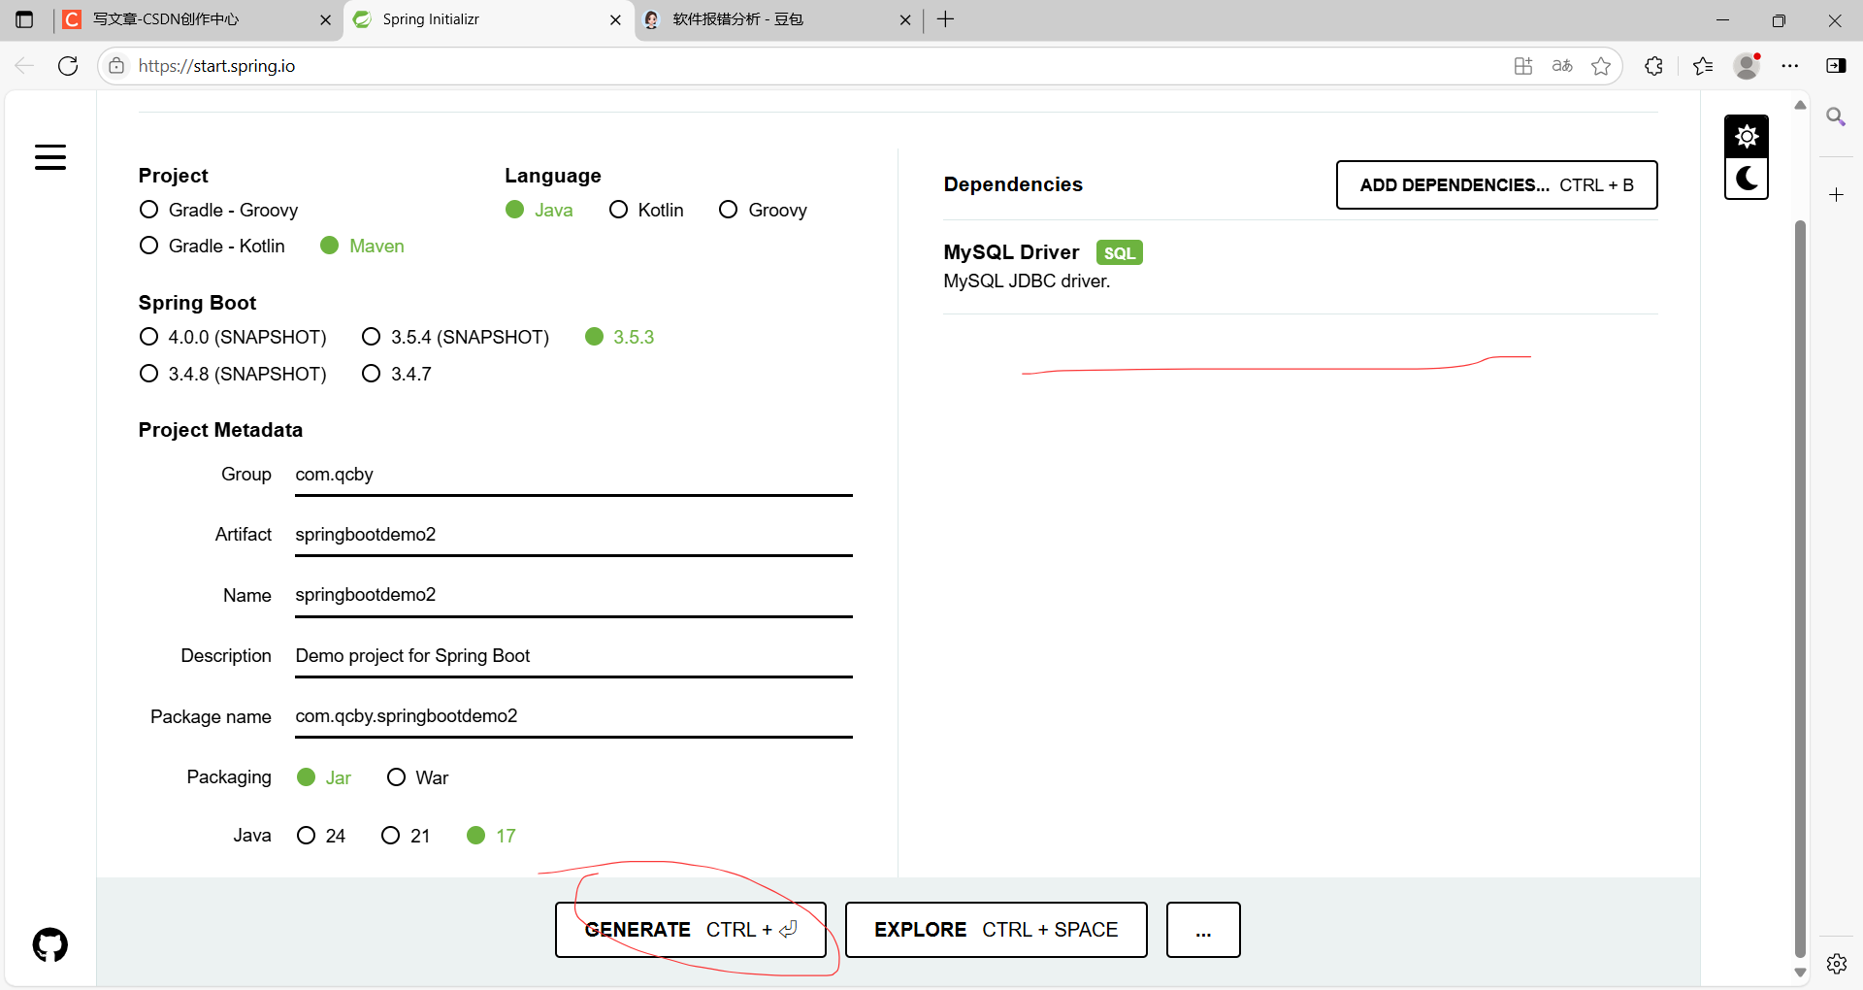
Task: Open the tab actions menu icon
Action: 24,19
